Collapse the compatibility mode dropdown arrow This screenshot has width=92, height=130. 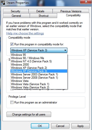coord(65,50)
